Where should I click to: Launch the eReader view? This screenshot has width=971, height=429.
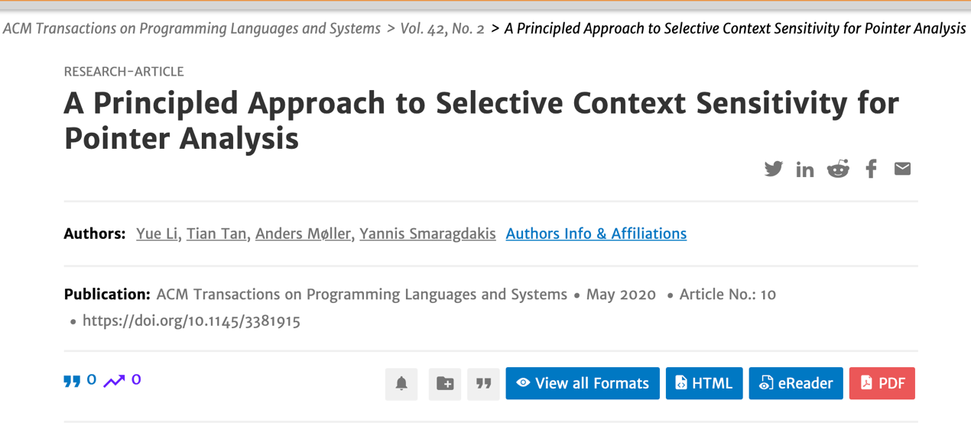[796, 383]
